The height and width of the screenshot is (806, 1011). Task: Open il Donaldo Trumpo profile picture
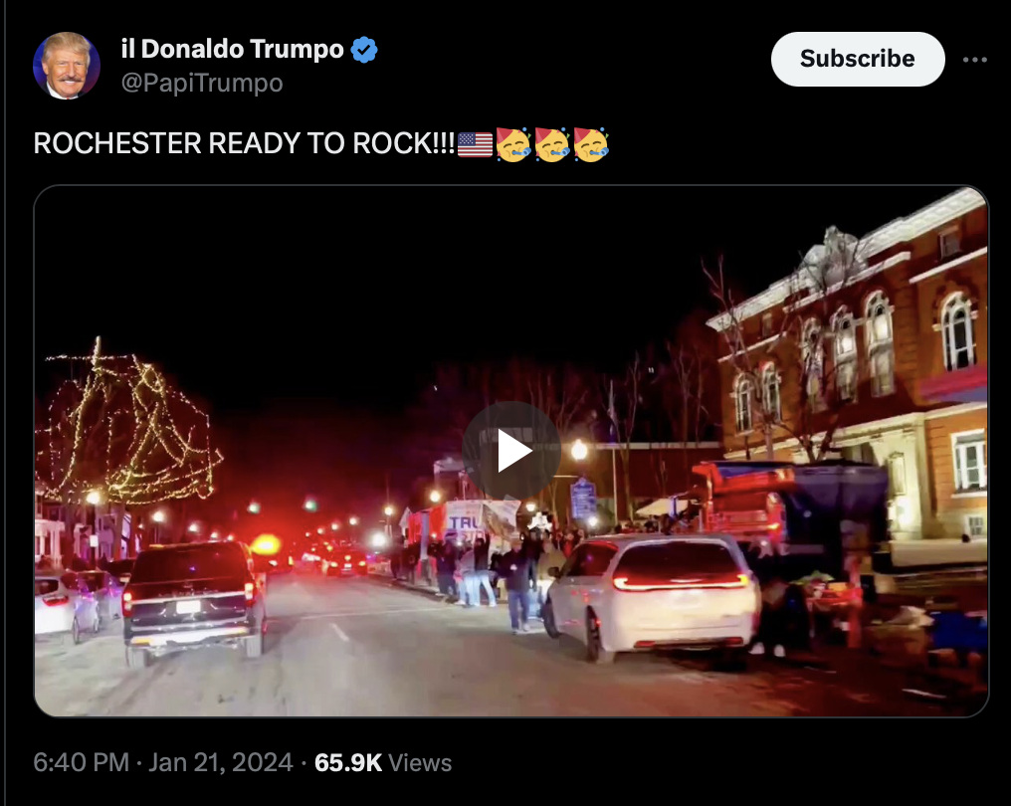pyautogui.click(x=67, y=65)
